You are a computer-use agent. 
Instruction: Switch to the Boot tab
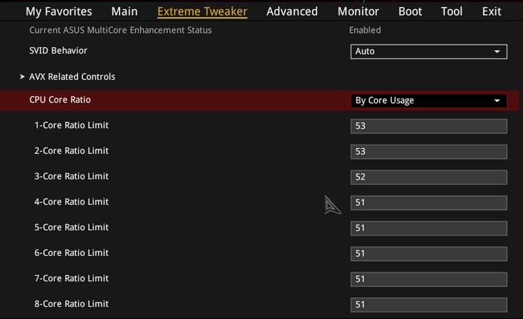(410, 12)
